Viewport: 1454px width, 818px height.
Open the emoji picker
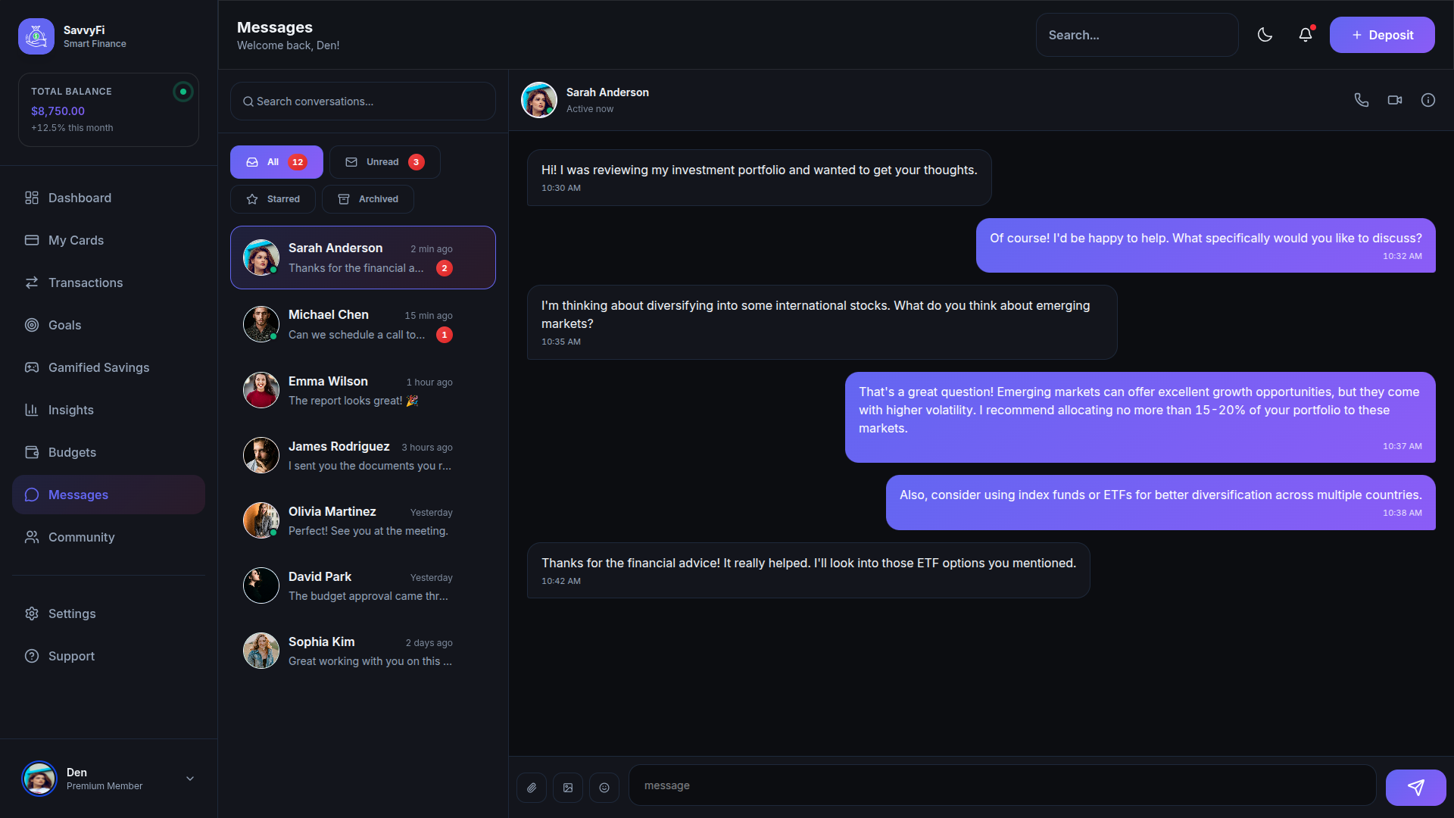point(604,788)
